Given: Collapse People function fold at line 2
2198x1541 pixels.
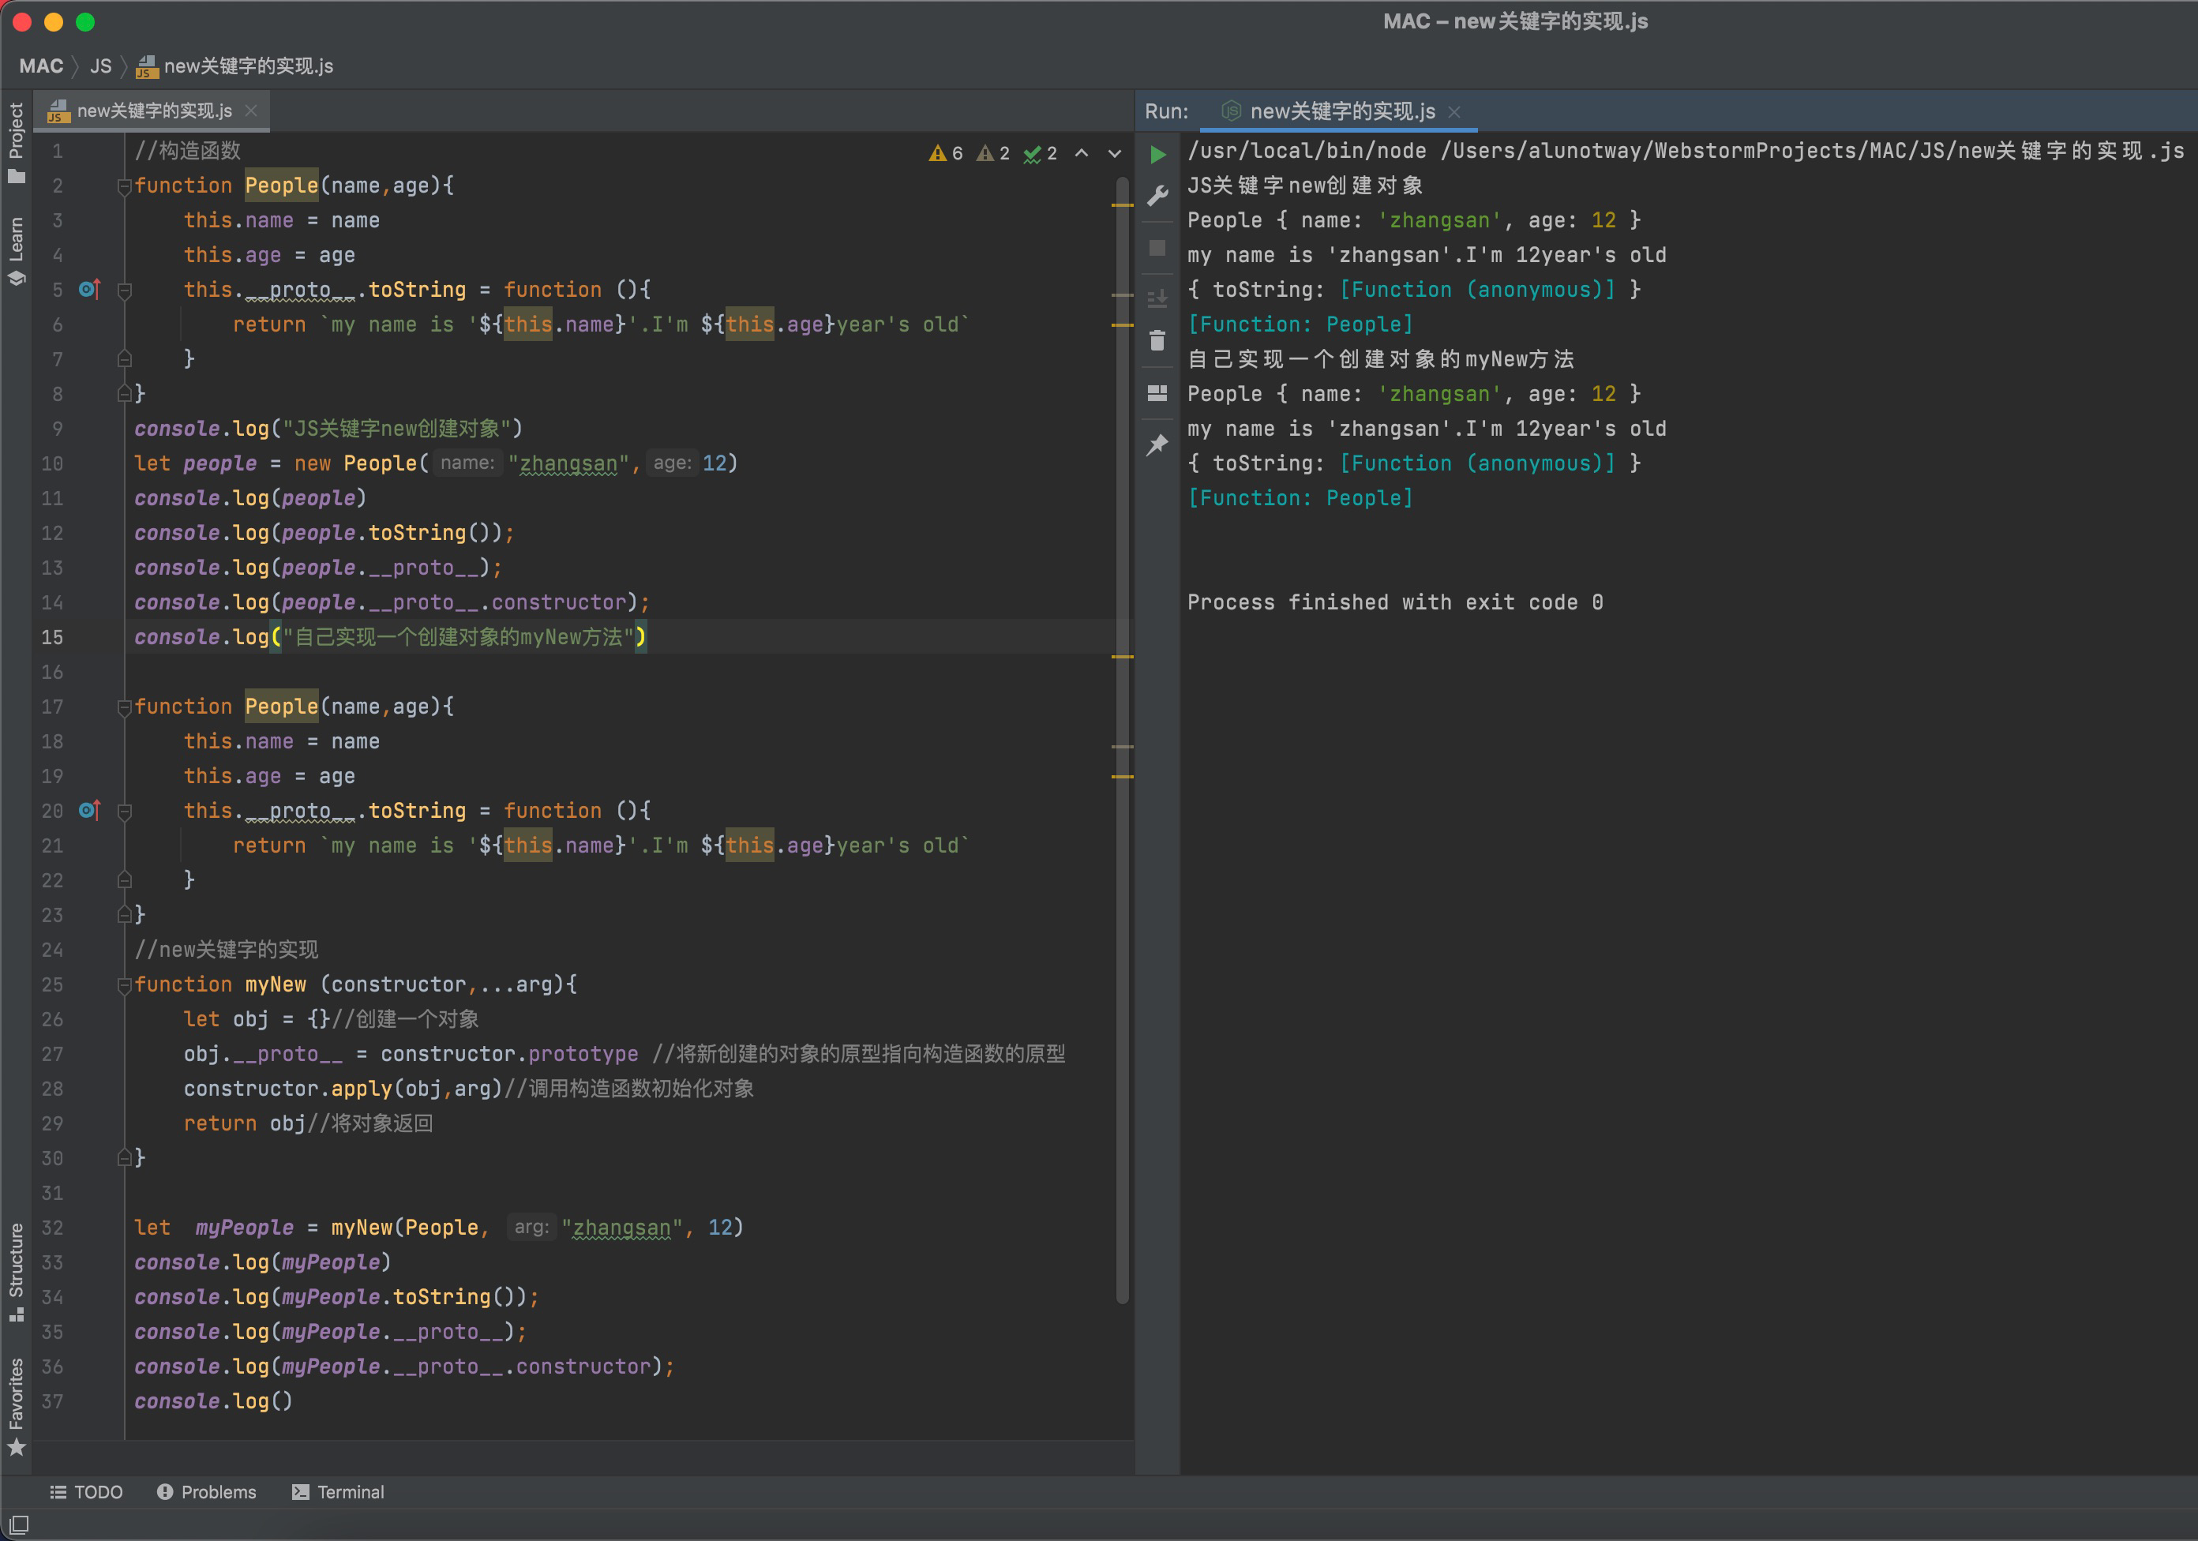Looking at the screenshot, I should click(x=125, y=186).
